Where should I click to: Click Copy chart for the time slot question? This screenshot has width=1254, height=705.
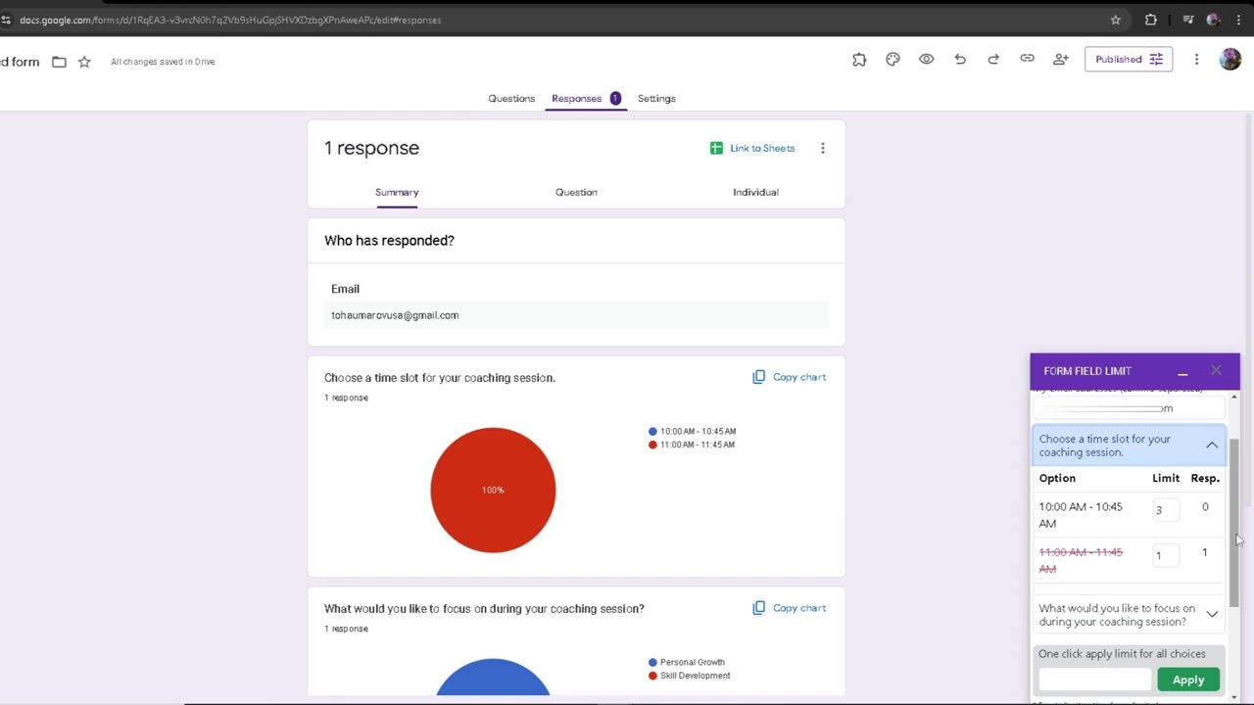click(799, 377)
